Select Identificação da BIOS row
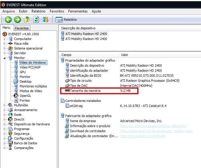This screenshot has height=168, width=201. click(x=119, y=76)
